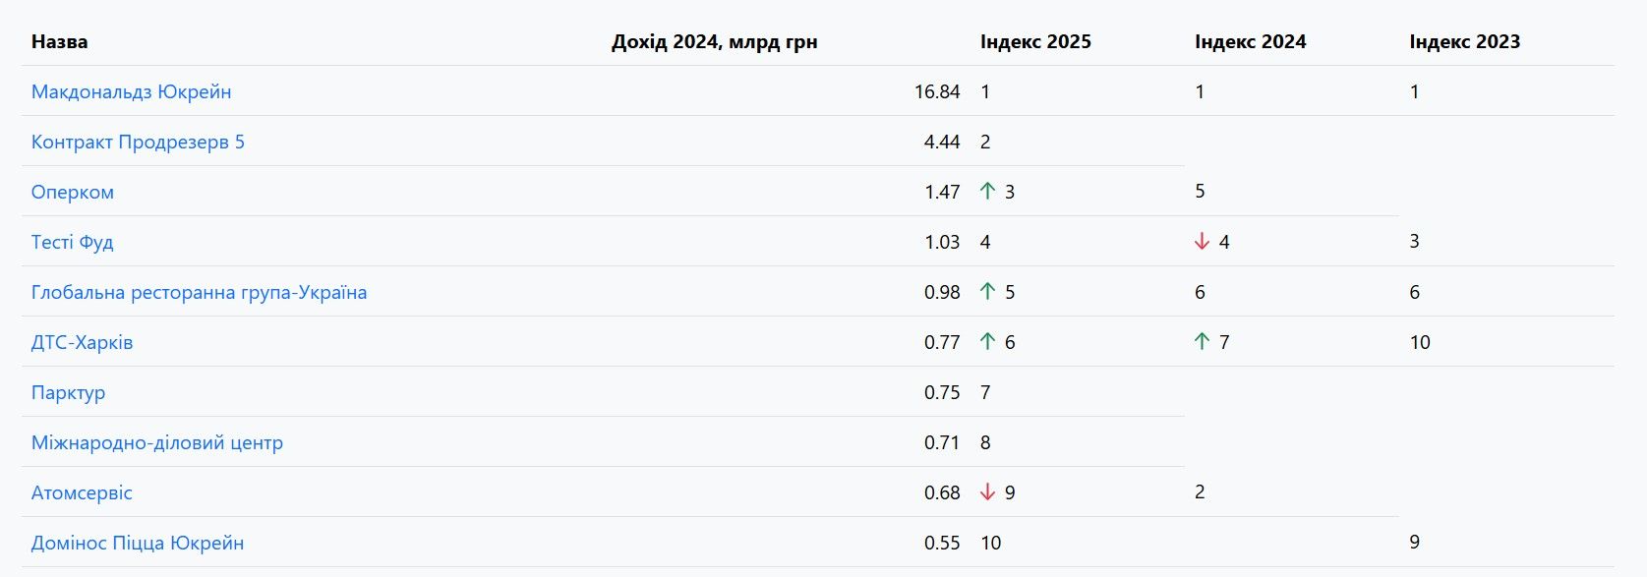The width and height of the screenshot is (1647, 577).
Task: Click red down arrow in Атомсервіс row
Action: (988, 492)
